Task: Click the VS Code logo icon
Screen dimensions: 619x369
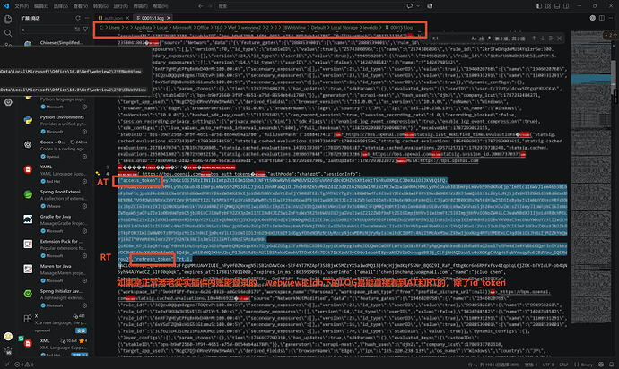Action: coord(6,6)
